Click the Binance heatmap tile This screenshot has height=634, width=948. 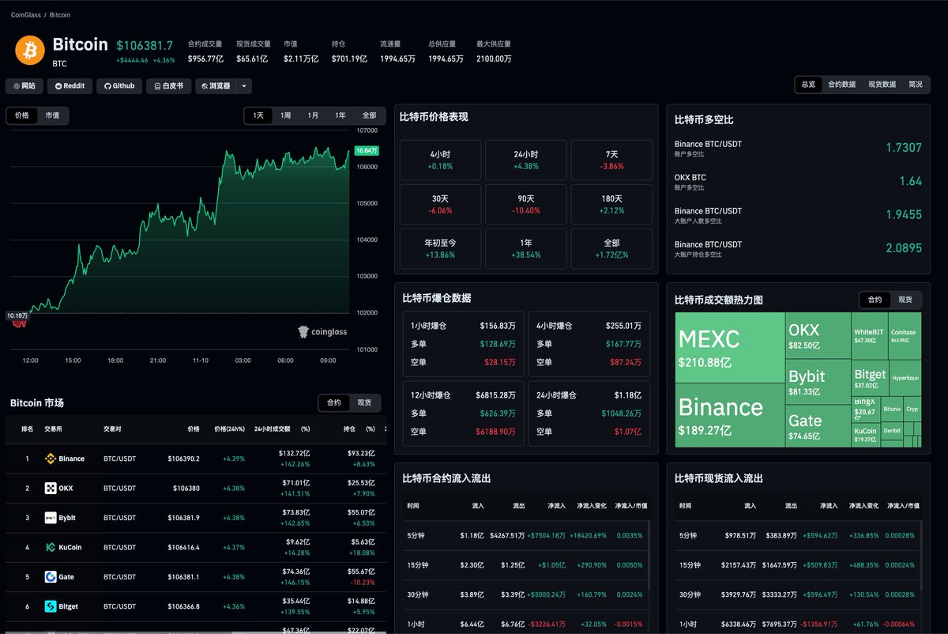[730, 416]
